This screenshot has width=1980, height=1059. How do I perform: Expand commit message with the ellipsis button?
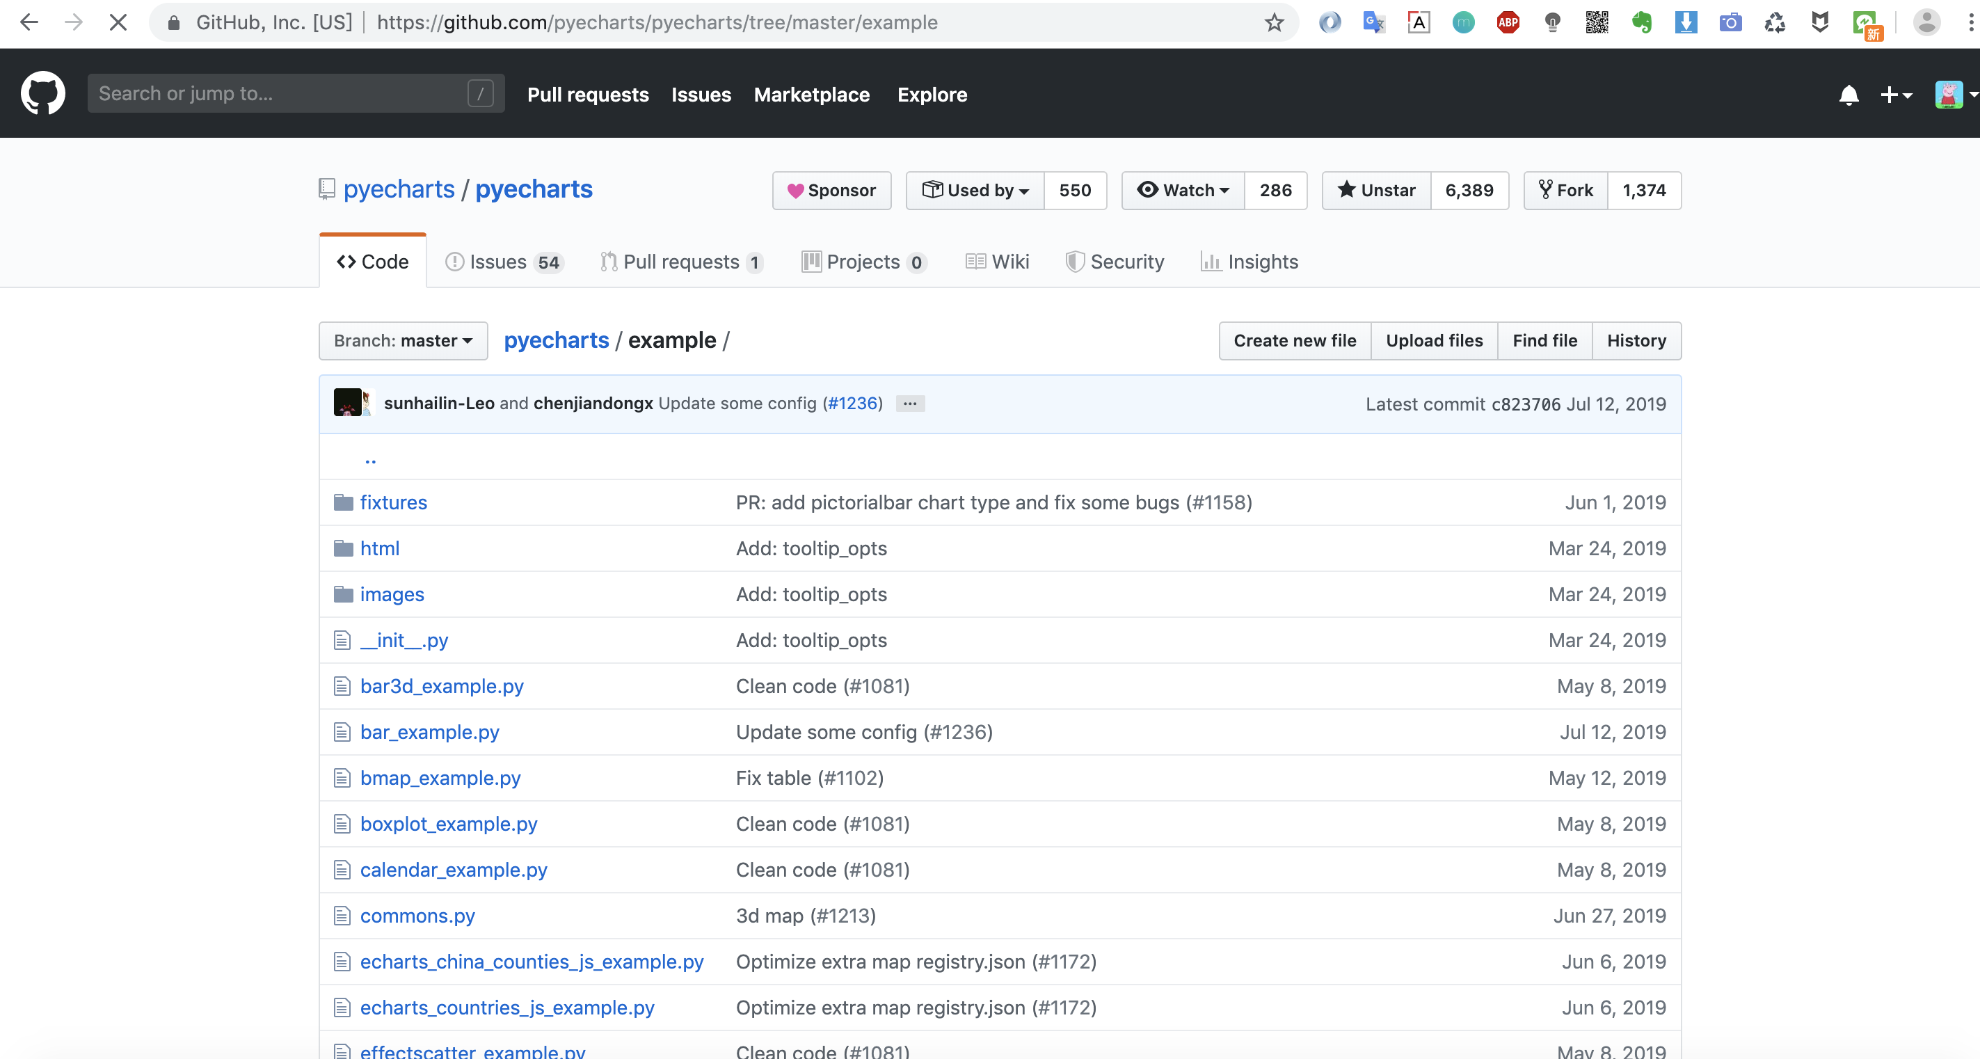910,404
